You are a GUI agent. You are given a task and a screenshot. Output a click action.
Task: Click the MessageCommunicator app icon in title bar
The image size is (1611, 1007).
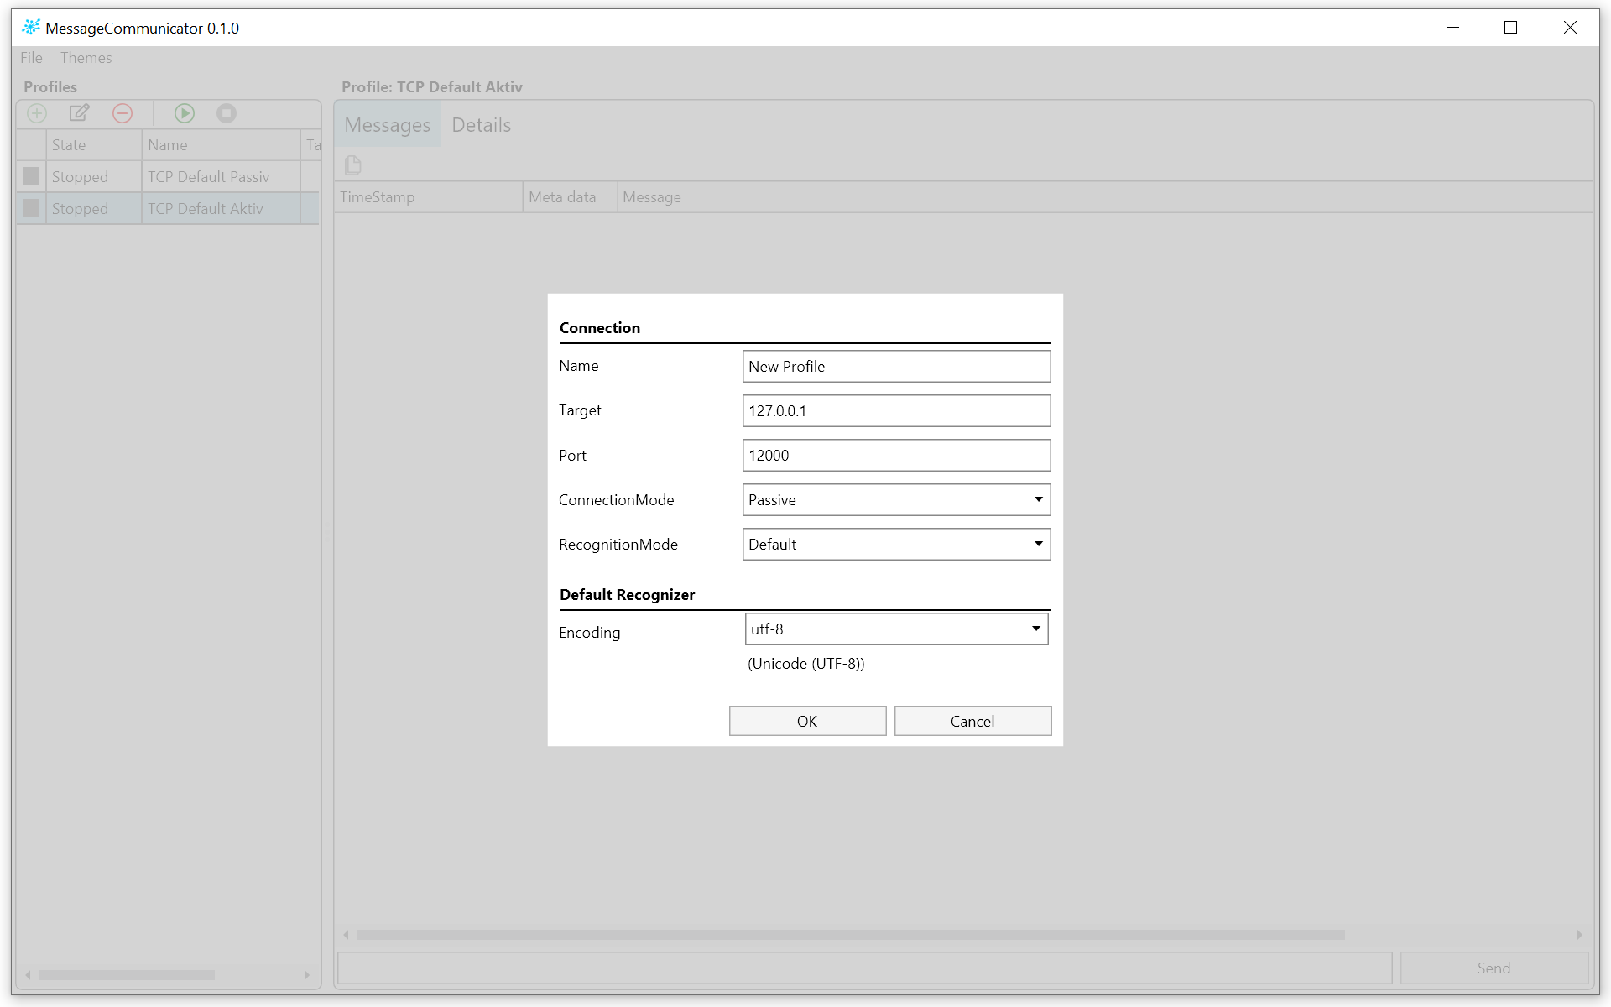click(x=31, y=28)
